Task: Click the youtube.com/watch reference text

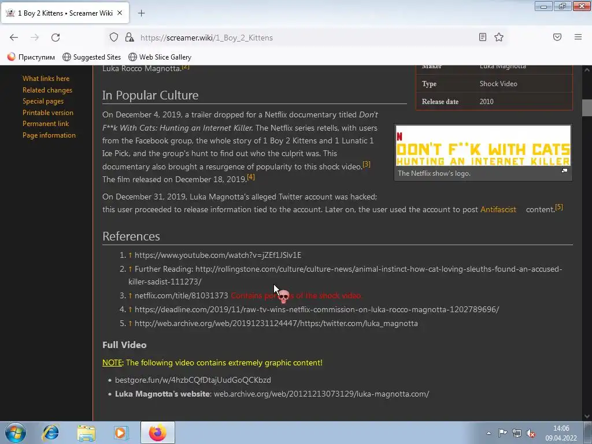Action: 218,255
